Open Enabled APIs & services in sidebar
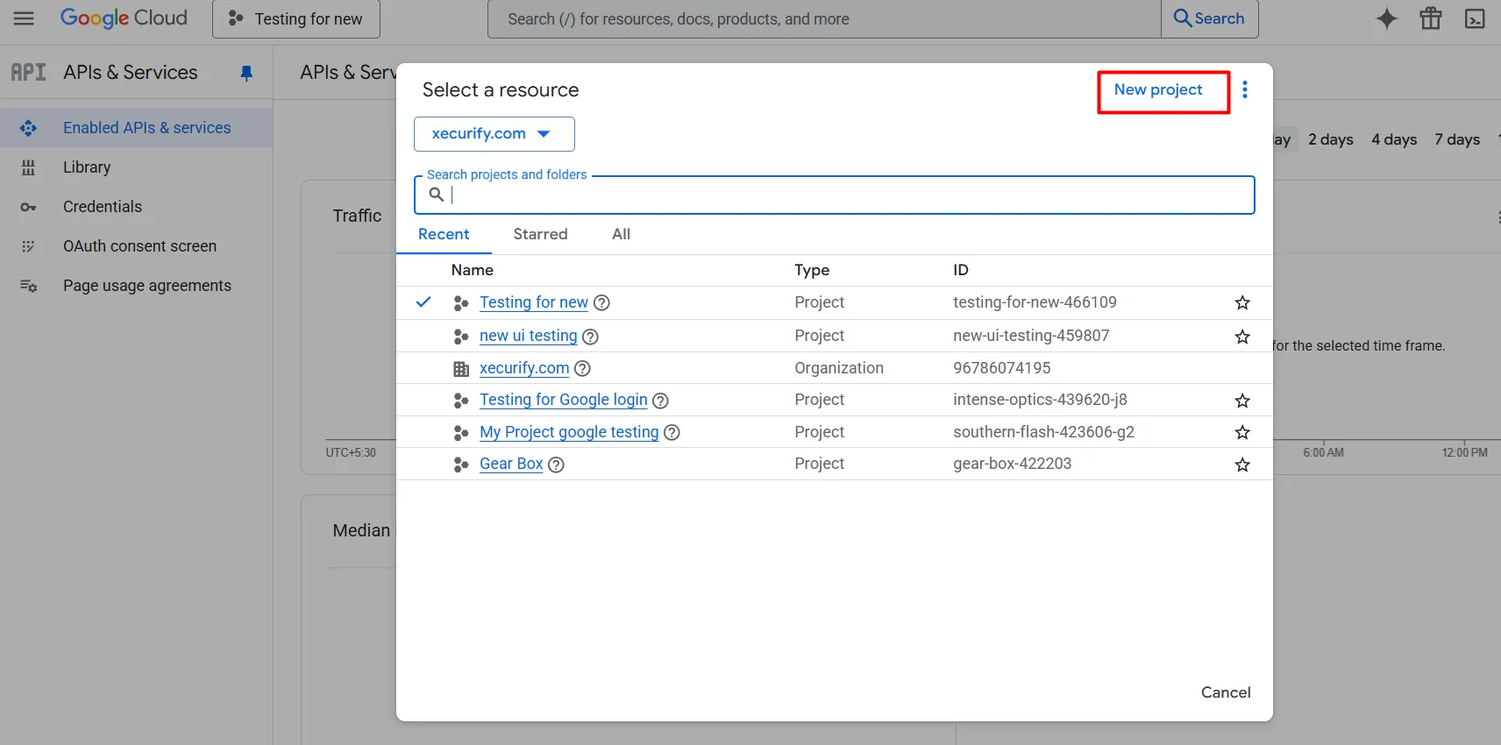 (x=136, y=128)
